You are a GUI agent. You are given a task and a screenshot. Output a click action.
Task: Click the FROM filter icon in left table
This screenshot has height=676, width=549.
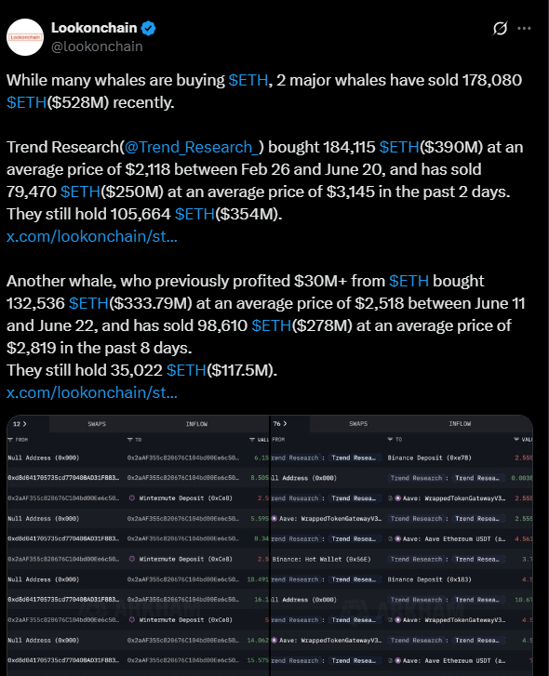10,440
